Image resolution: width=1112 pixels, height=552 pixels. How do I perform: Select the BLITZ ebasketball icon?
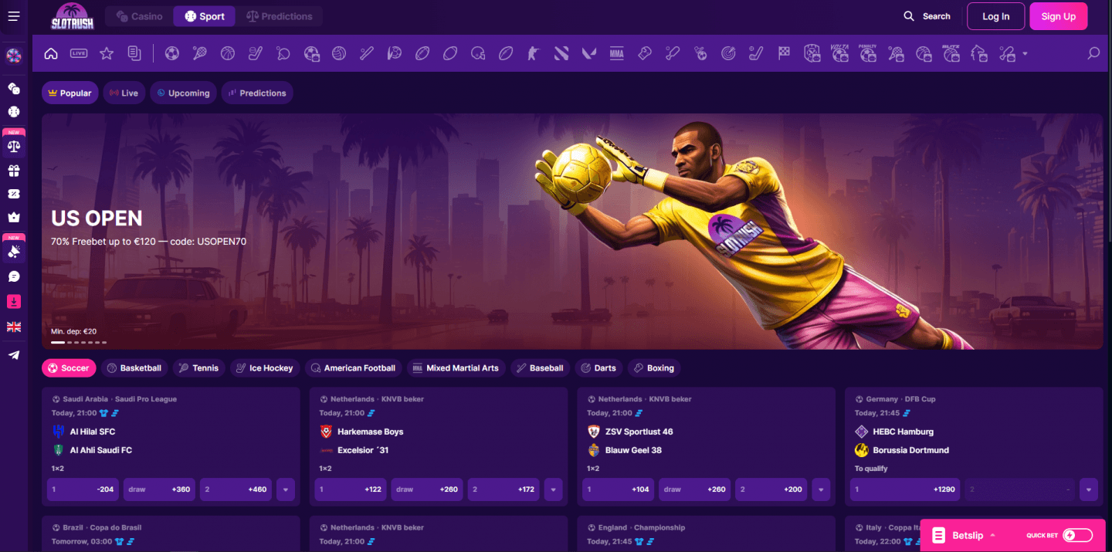(x=951, y=53)
